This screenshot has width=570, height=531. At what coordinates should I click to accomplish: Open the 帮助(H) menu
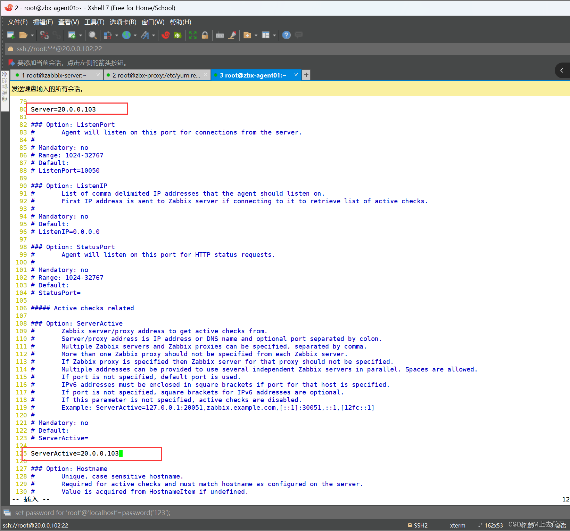coord(181,22)
